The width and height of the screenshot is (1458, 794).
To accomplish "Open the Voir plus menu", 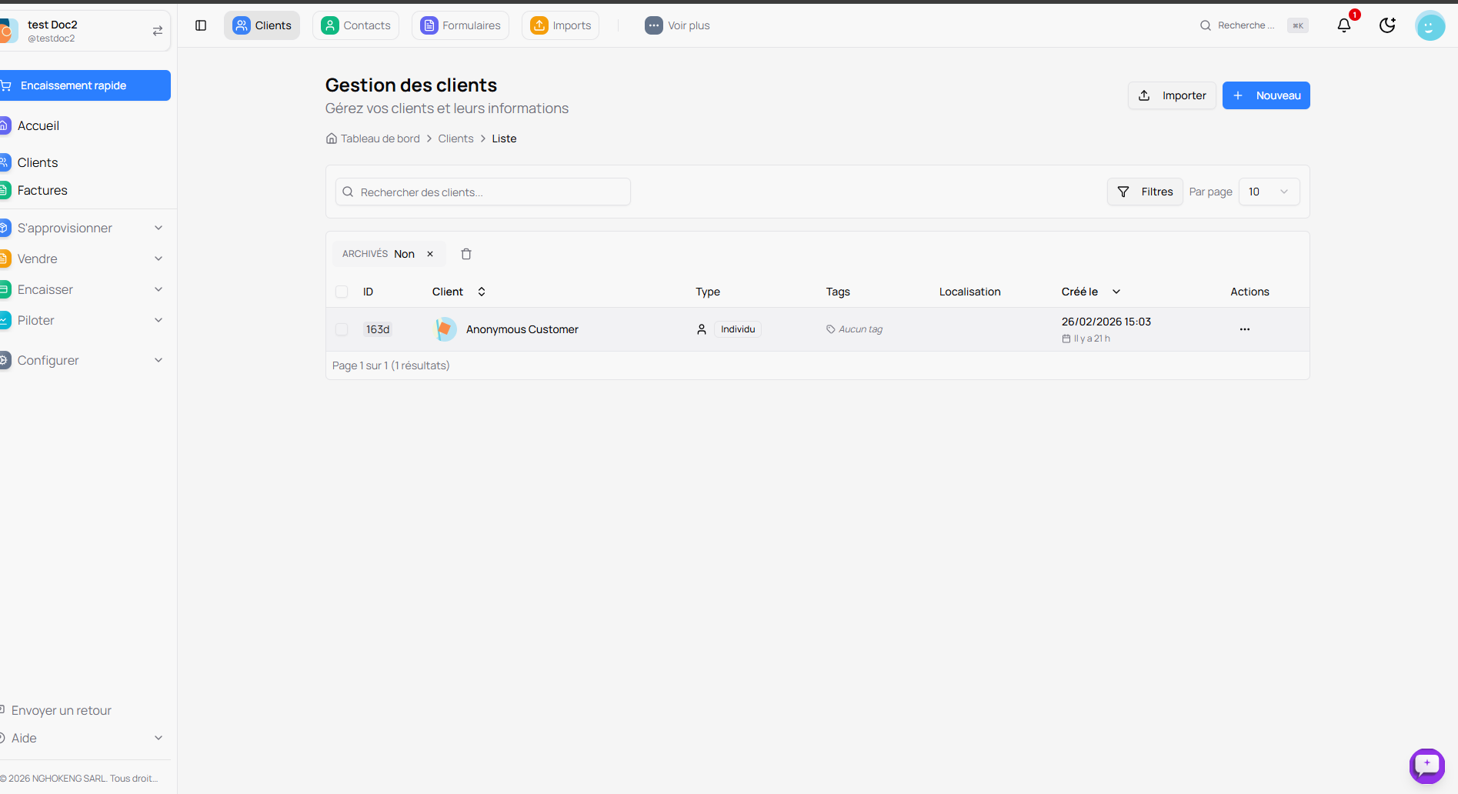I will 677,25.
